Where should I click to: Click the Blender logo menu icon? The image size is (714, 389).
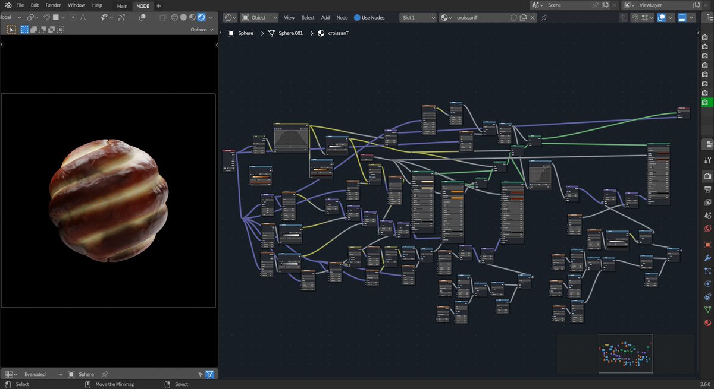coord(7,5)
